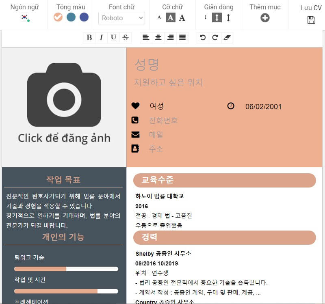Open the Roboto font dropdown
This screenshot has height=304, width=325.
tap(121, 18)
